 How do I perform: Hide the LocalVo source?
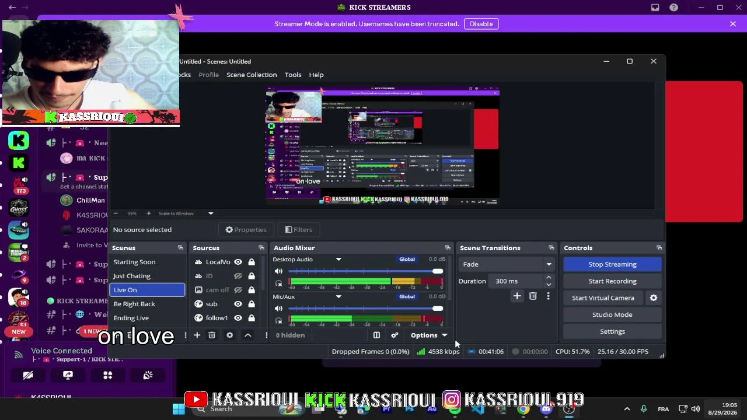238,262
